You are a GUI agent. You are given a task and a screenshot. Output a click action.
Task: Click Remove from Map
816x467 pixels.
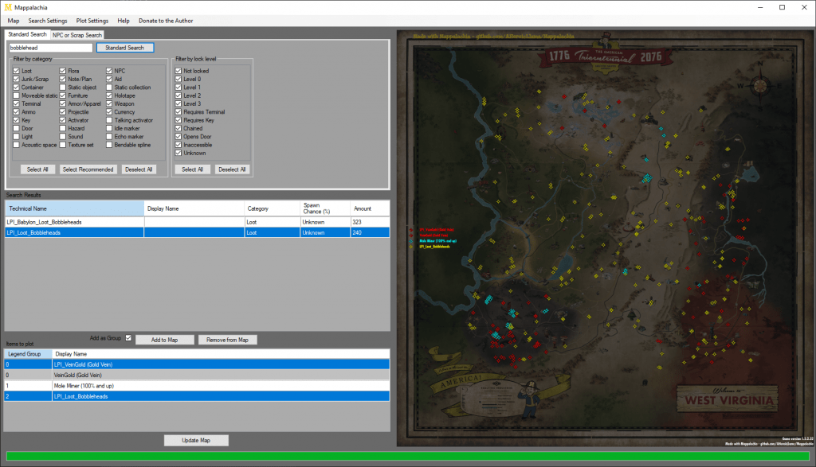[x=227, y=339]
